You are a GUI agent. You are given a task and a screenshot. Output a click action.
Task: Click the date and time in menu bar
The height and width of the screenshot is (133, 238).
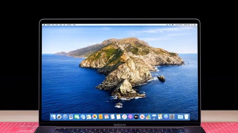point(179,25)
